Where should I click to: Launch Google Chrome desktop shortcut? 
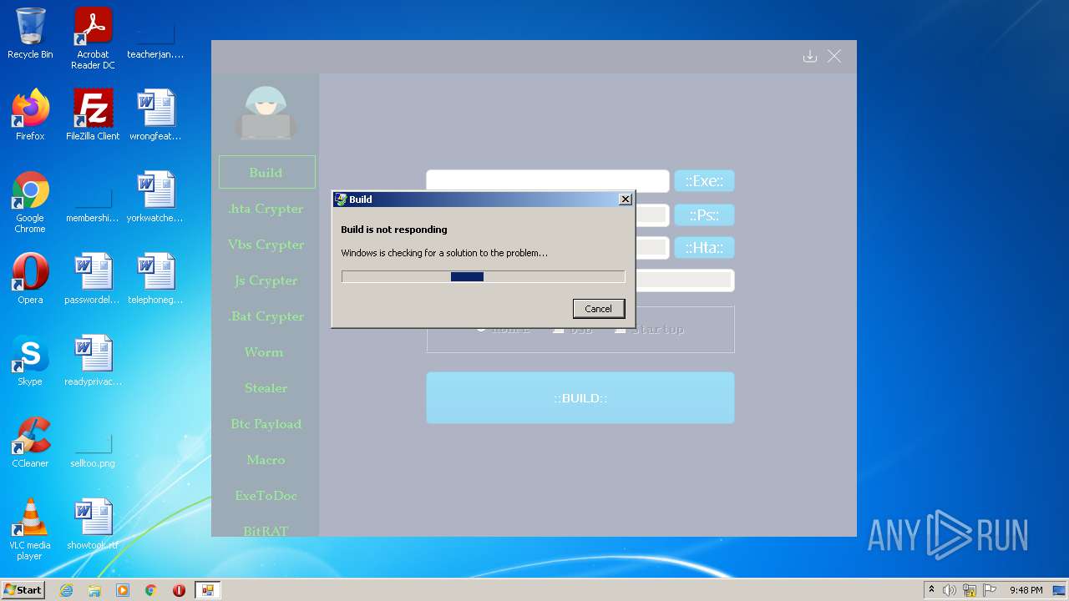pyautogui.click(x=30, y=202)
